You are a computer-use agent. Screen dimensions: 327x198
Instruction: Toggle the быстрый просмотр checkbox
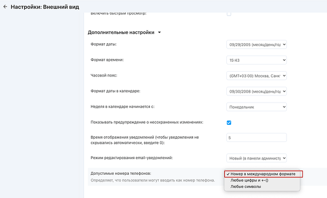tap(229, 14)
